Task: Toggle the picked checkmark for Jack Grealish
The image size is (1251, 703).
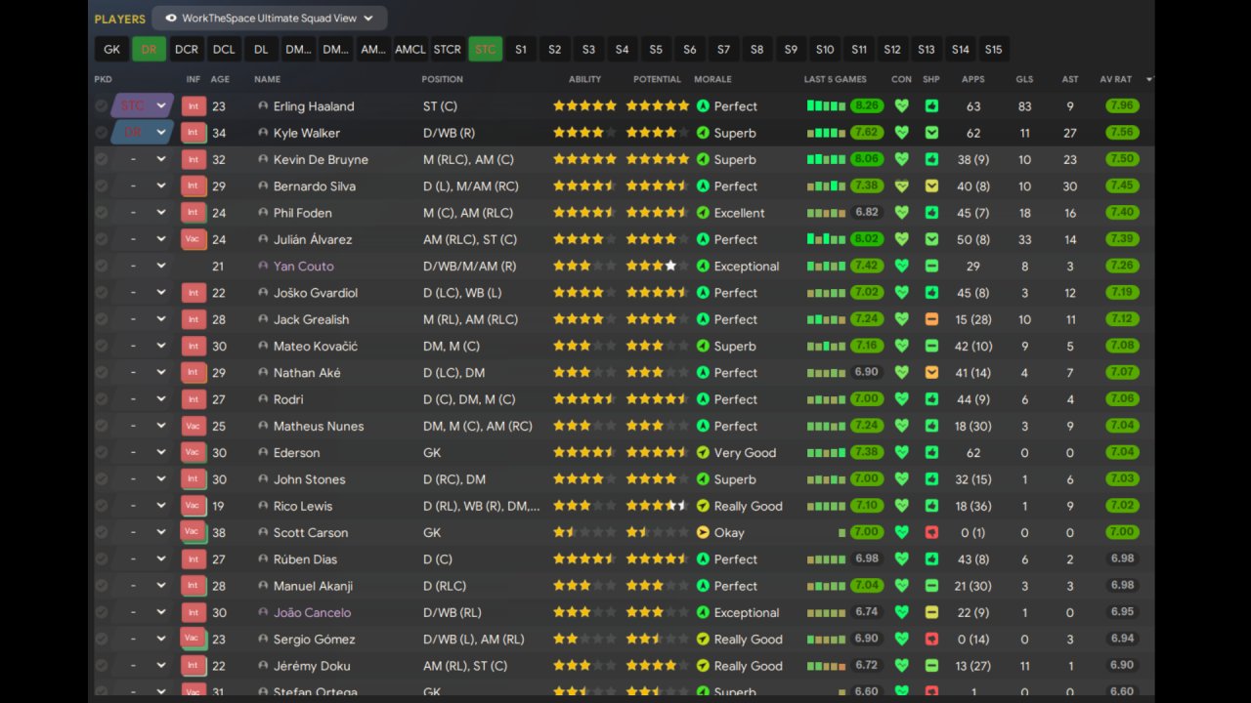Action: point(101,319)
